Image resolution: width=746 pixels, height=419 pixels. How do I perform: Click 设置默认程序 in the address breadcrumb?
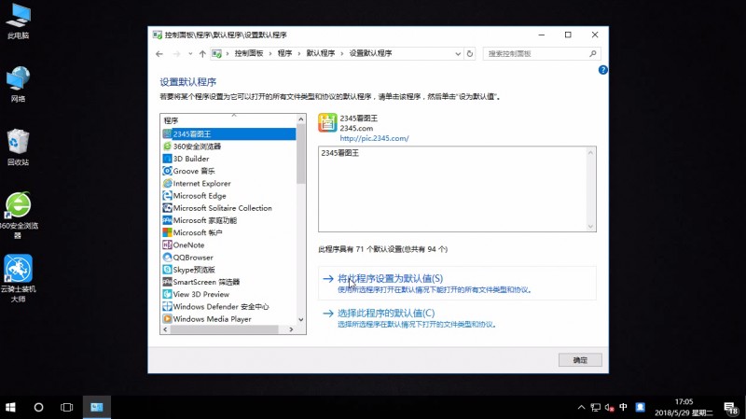point(370,53)
